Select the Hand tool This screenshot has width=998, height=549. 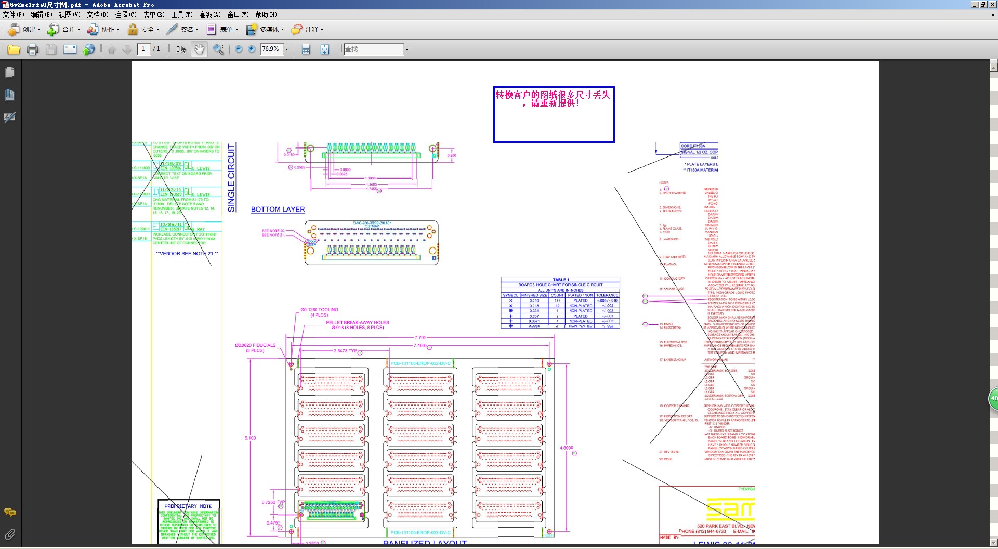[x=199, y=49]
